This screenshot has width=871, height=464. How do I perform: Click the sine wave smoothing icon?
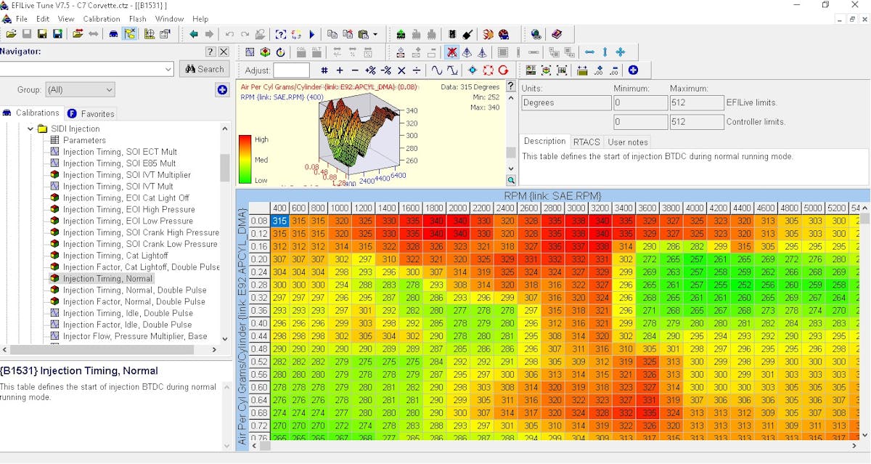point(437,70)
